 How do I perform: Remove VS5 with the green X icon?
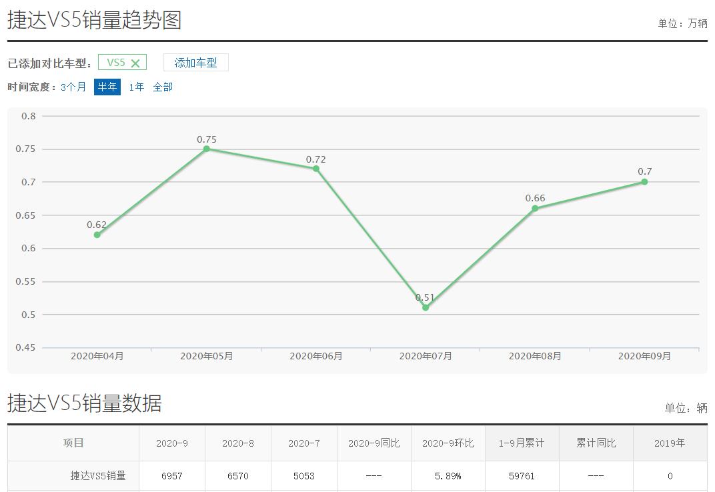click(135, 63)
